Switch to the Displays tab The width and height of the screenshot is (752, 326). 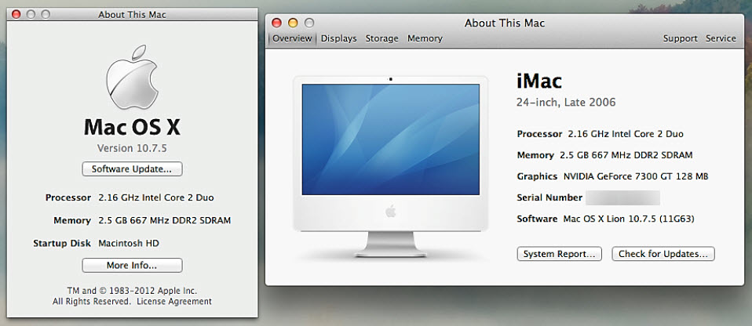coord(338,38)
